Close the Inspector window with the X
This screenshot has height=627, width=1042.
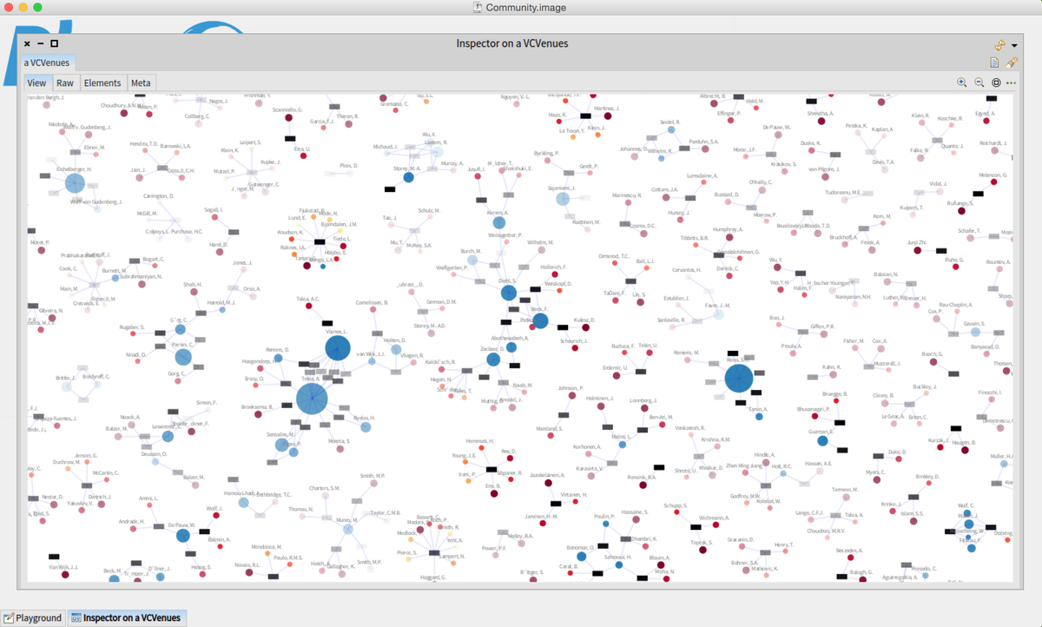click(x=27, y=43)
